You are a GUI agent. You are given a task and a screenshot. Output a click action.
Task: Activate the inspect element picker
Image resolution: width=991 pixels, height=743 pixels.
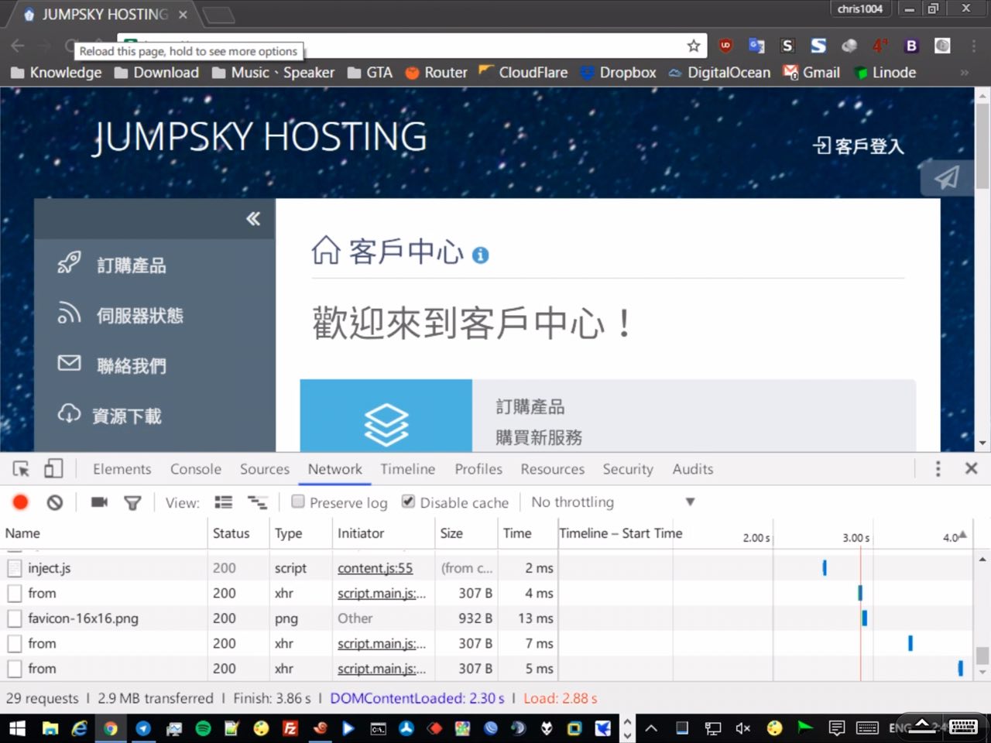[21, 469]
